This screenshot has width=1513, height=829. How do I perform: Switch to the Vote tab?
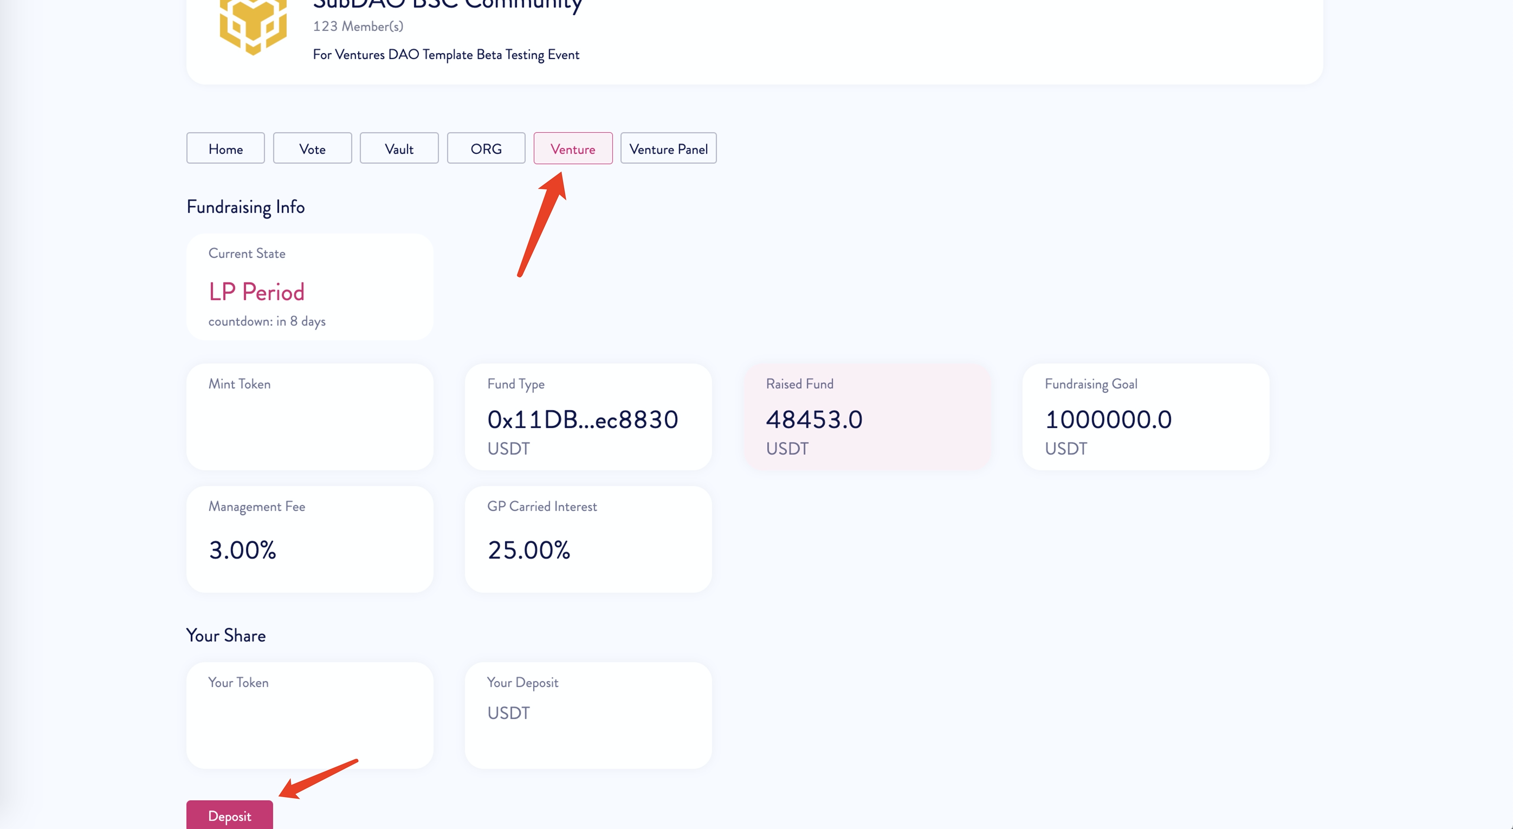click(312, 148)
